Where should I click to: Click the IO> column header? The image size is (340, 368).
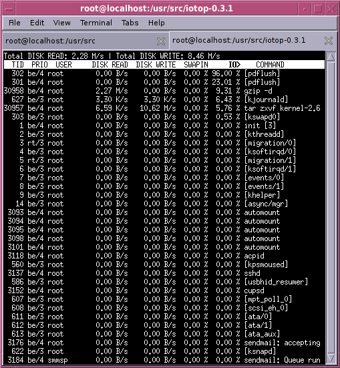tap(234, 65)
